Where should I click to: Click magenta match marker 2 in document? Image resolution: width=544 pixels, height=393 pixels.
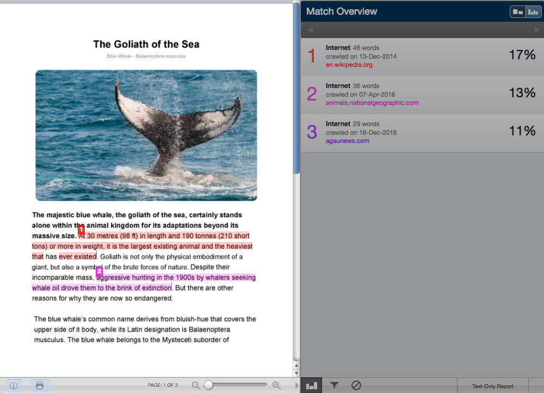99,271
